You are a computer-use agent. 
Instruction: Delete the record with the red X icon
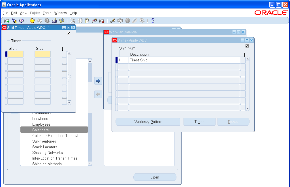tap(102, 20)
